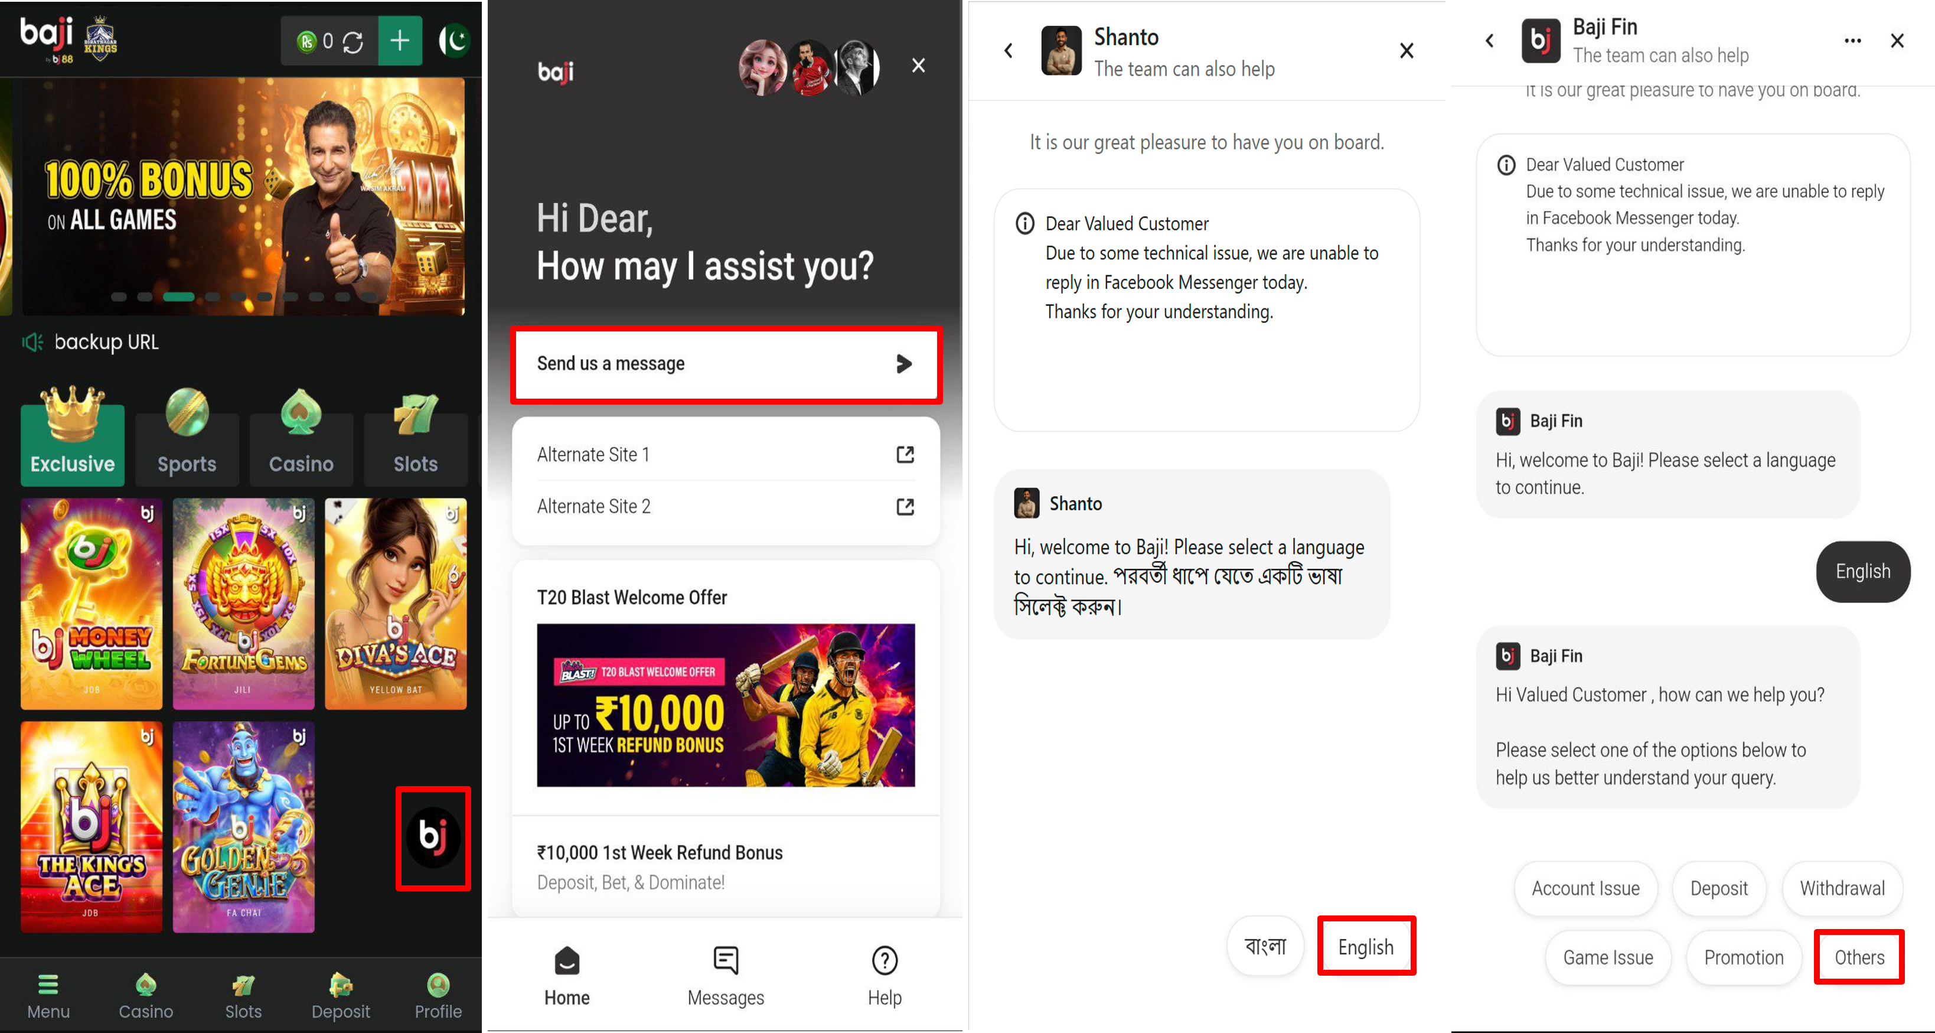Open the Fortune Gems game tile
1935x1033 pixels.
243,604
